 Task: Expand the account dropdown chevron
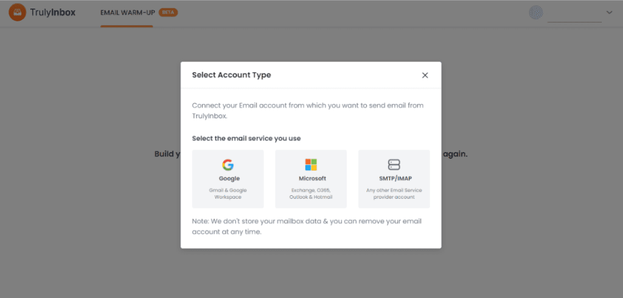tap(610, 13)
